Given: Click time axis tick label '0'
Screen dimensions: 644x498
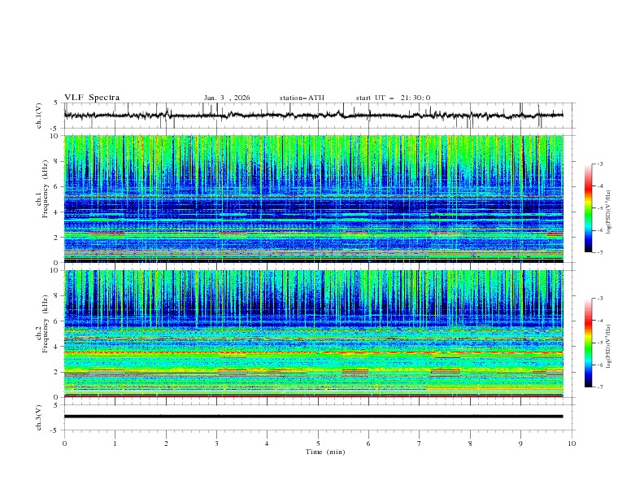Looking at the screenshot, I should pyautogui.click(x=64, y=443).
